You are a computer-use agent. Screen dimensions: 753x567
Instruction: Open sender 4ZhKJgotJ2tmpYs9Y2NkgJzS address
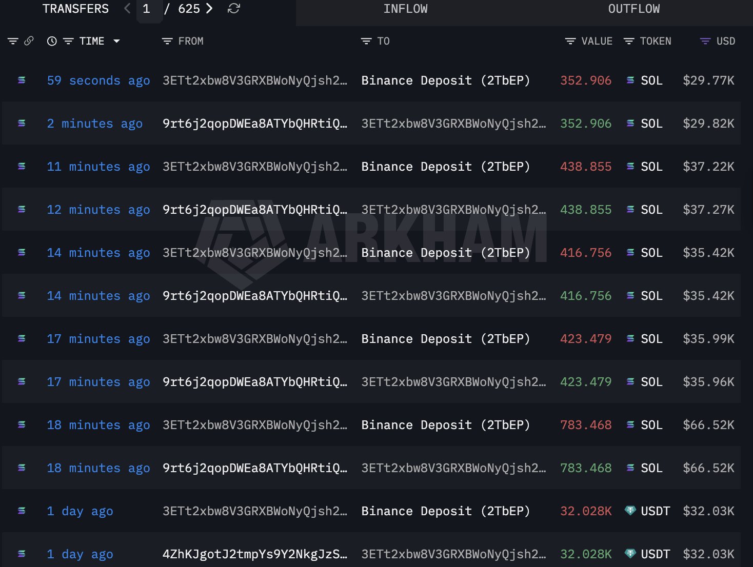[x=255, y=554]
